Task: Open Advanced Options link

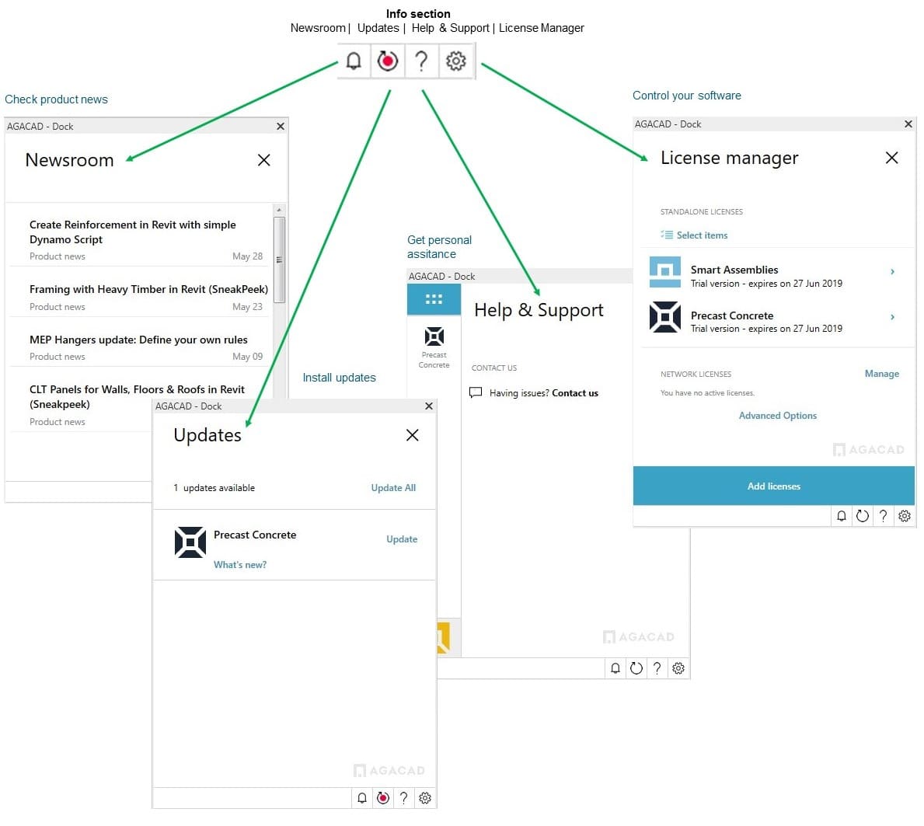Action: 778,416
